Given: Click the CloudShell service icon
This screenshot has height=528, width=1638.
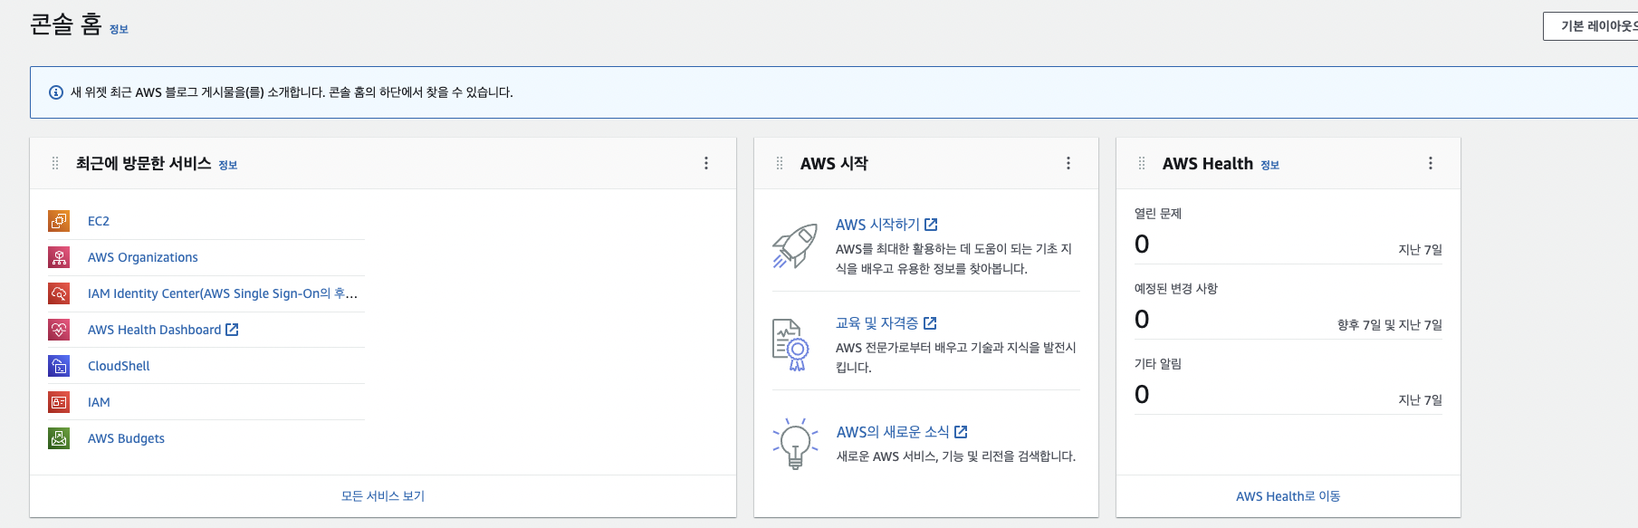Looking at the screenshot, I should point(59,366).
